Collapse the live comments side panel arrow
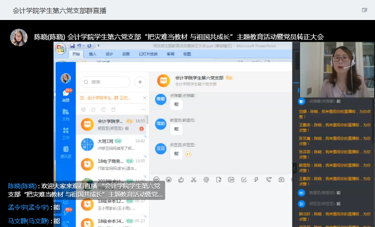The height and width of the screenshot is (227, 375). tap(294, 167)
